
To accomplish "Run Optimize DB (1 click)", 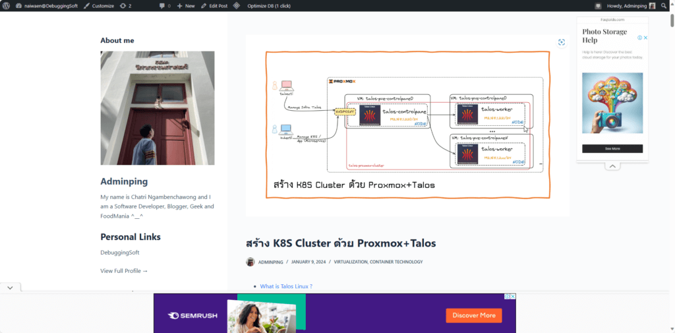I will point(269,5).
